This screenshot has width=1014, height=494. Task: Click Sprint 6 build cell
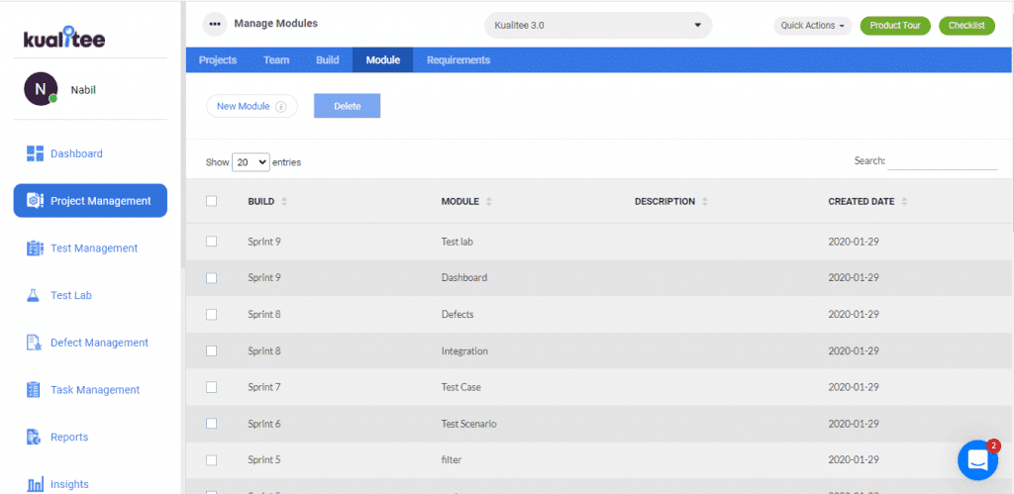pos(263,424)
